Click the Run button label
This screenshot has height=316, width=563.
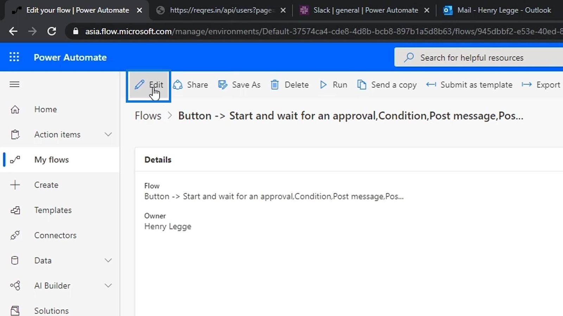point(340,85)
